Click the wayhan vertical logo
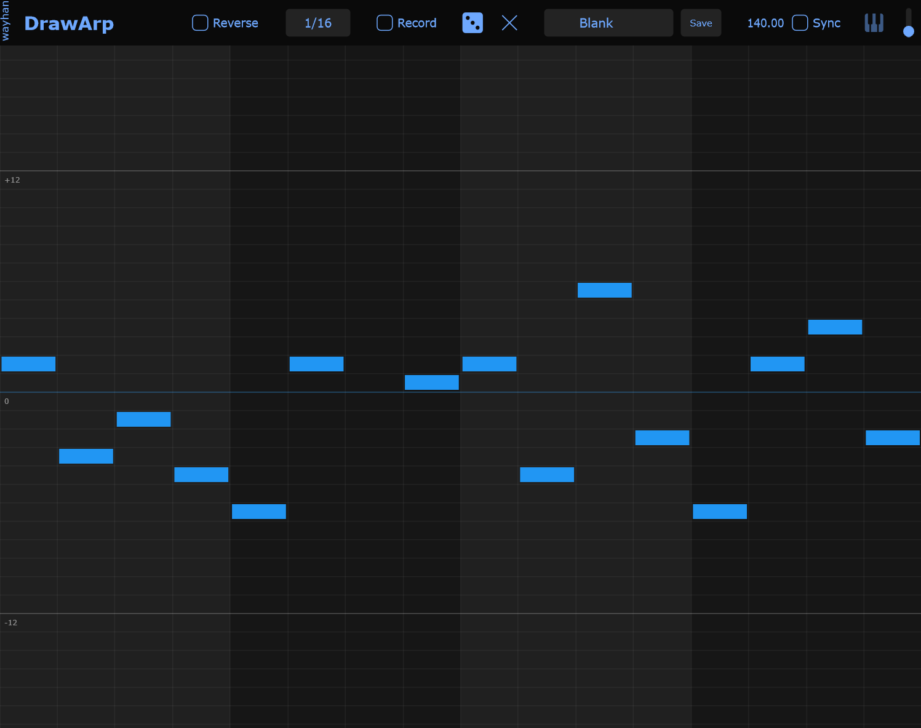The height and width of the screenshot is (728, 921). click(6, 21)
